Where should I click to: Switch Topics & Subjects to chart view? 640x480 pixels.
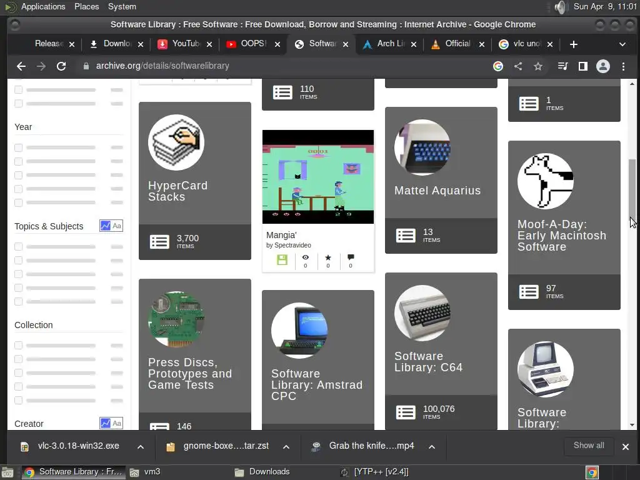[x=105, y=226]
